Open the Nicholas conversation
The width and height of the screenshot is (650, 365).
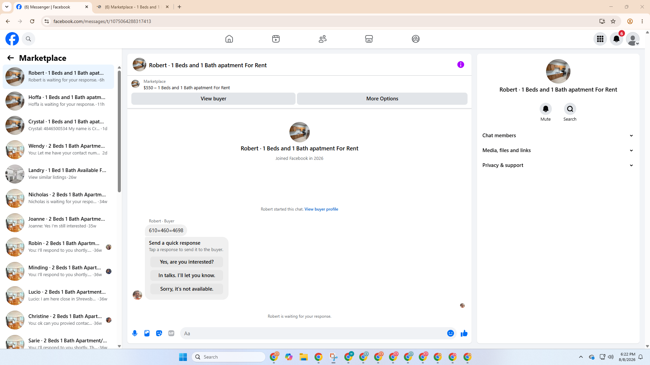59,198
